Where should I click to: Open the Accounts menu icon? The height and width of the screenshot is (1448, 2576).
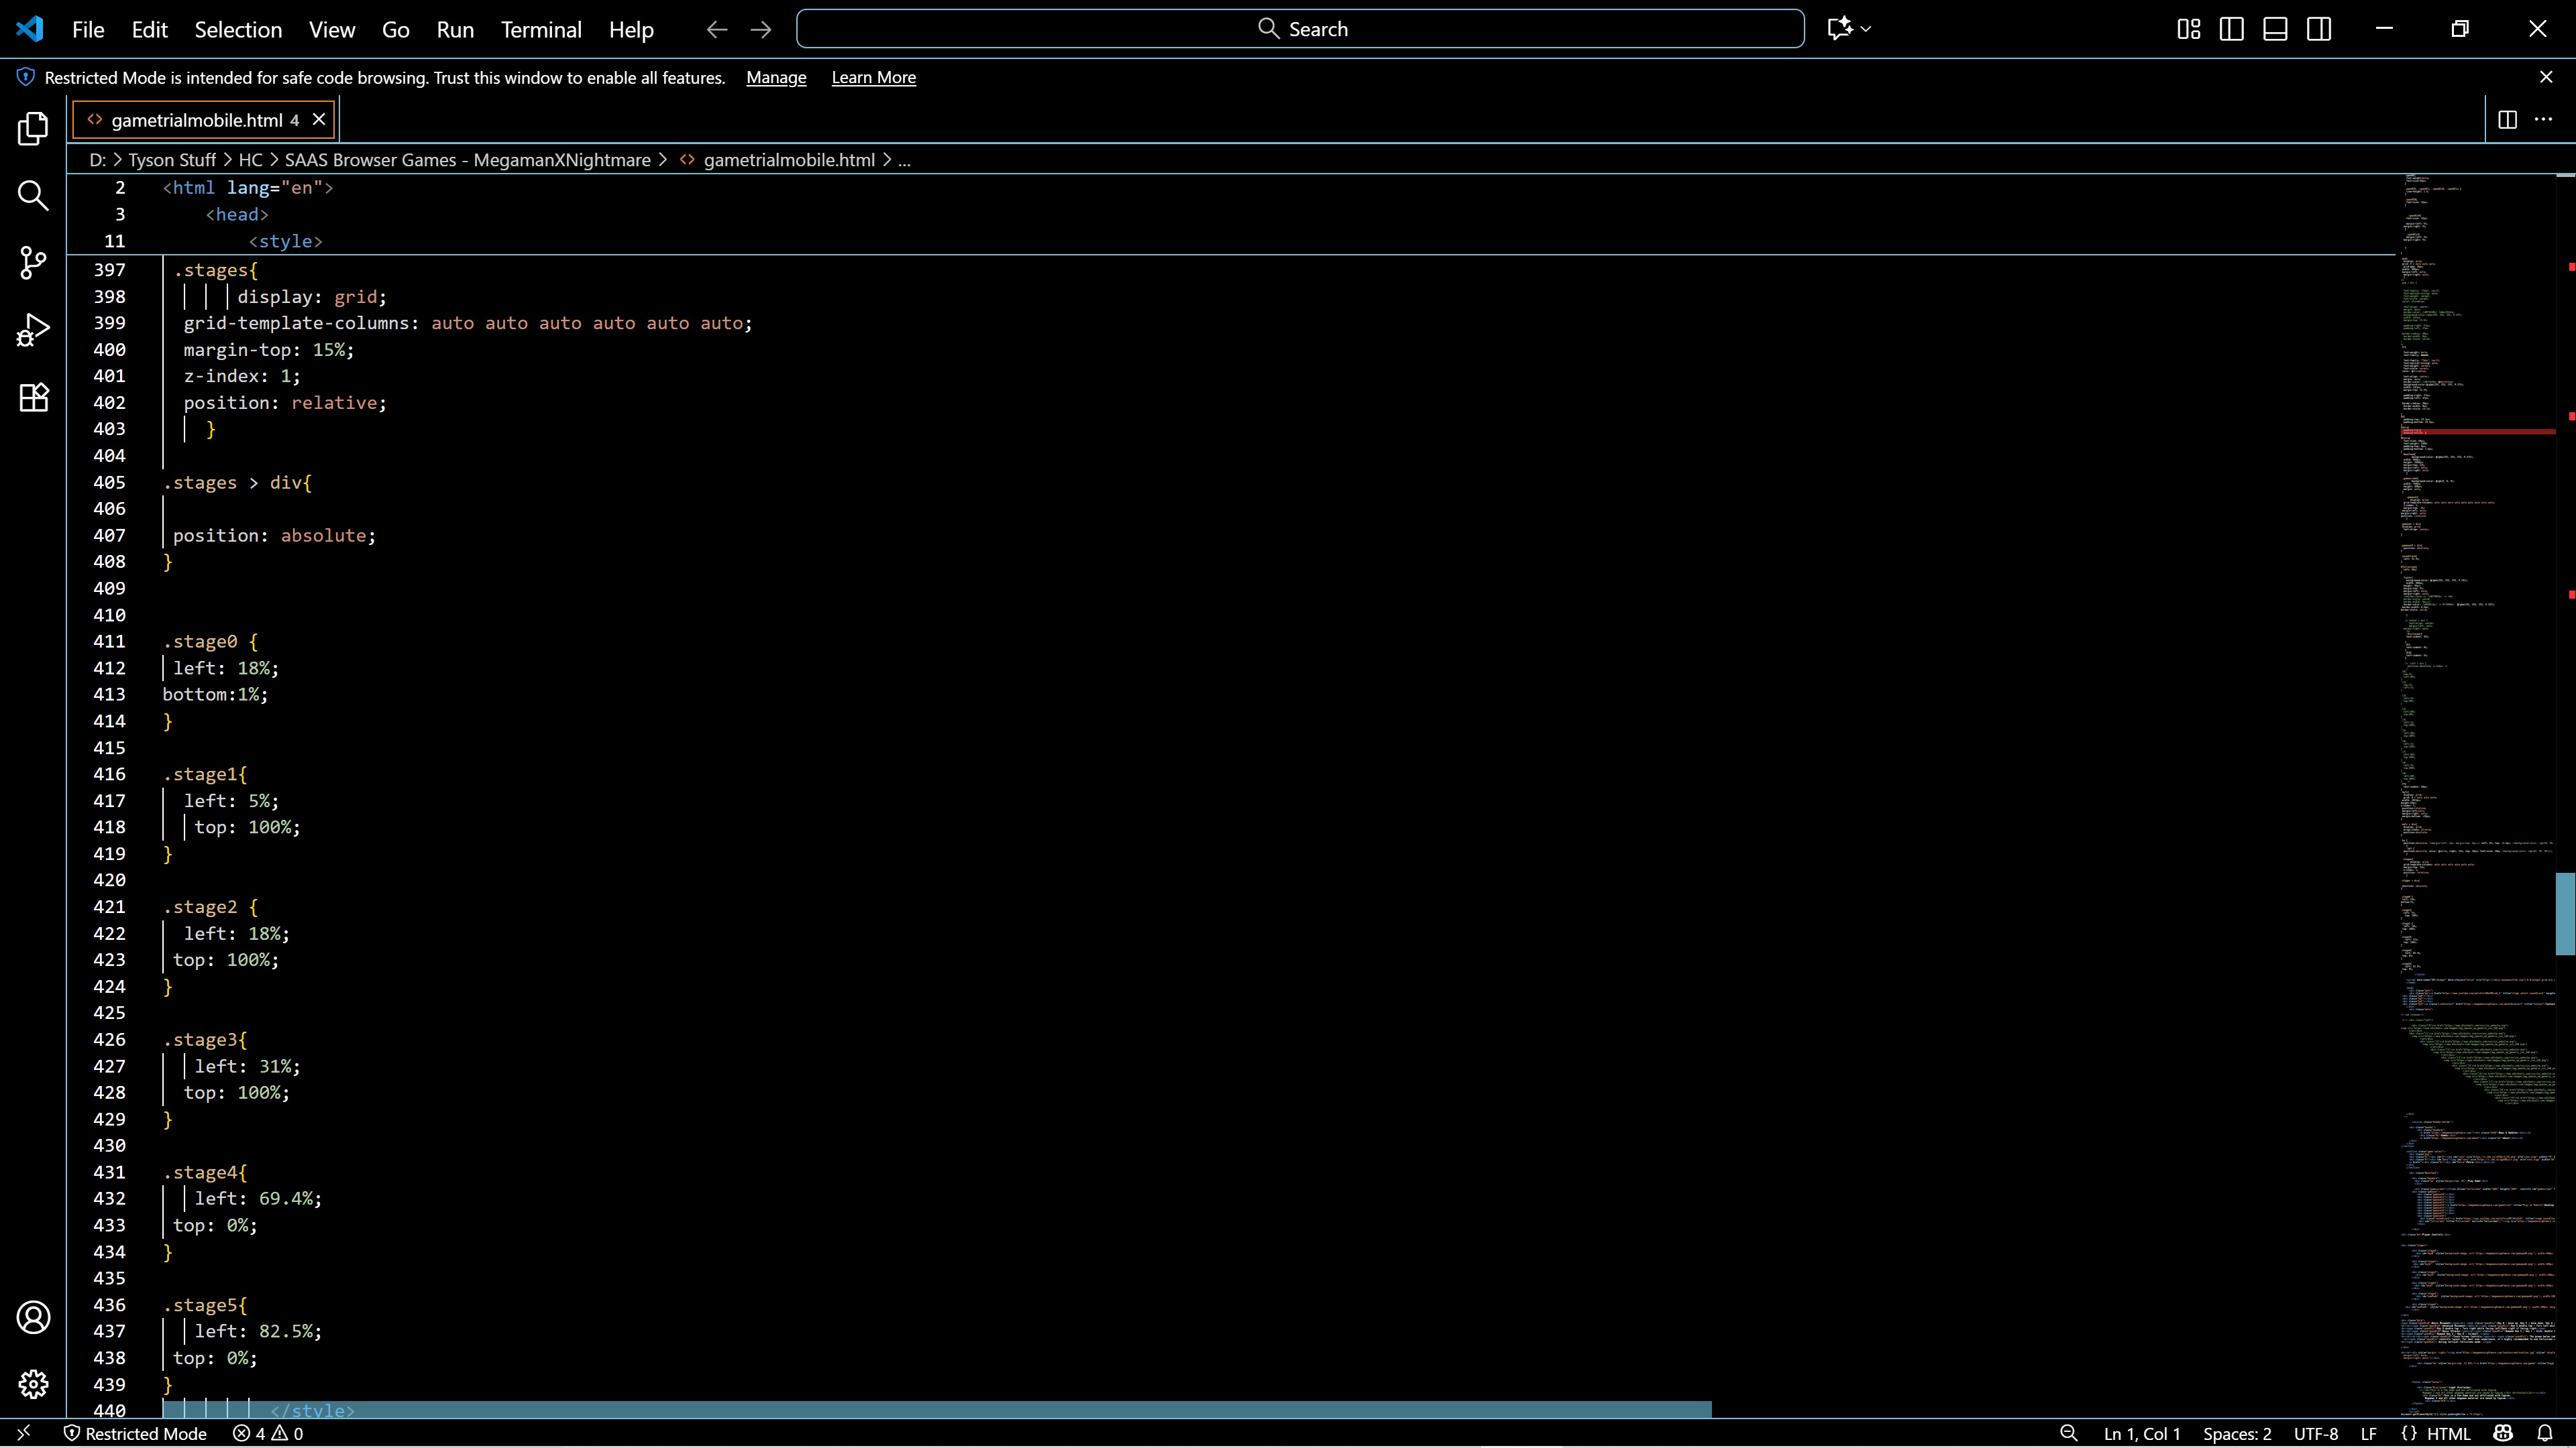click(33, 1317)
